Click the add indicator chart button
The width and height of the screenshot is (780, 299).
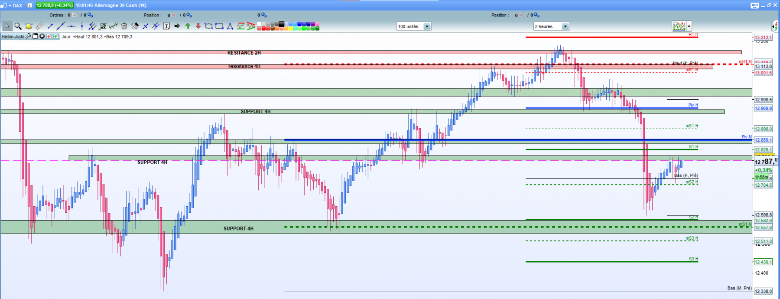click(x=679, y=26)
